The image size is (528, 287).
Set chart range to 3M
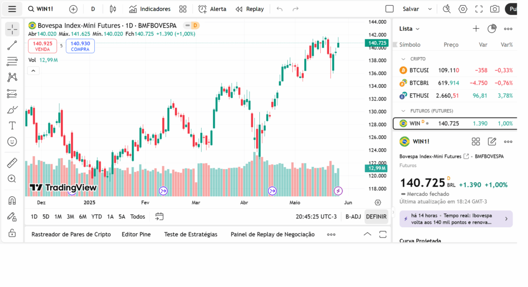coord(70,217)
